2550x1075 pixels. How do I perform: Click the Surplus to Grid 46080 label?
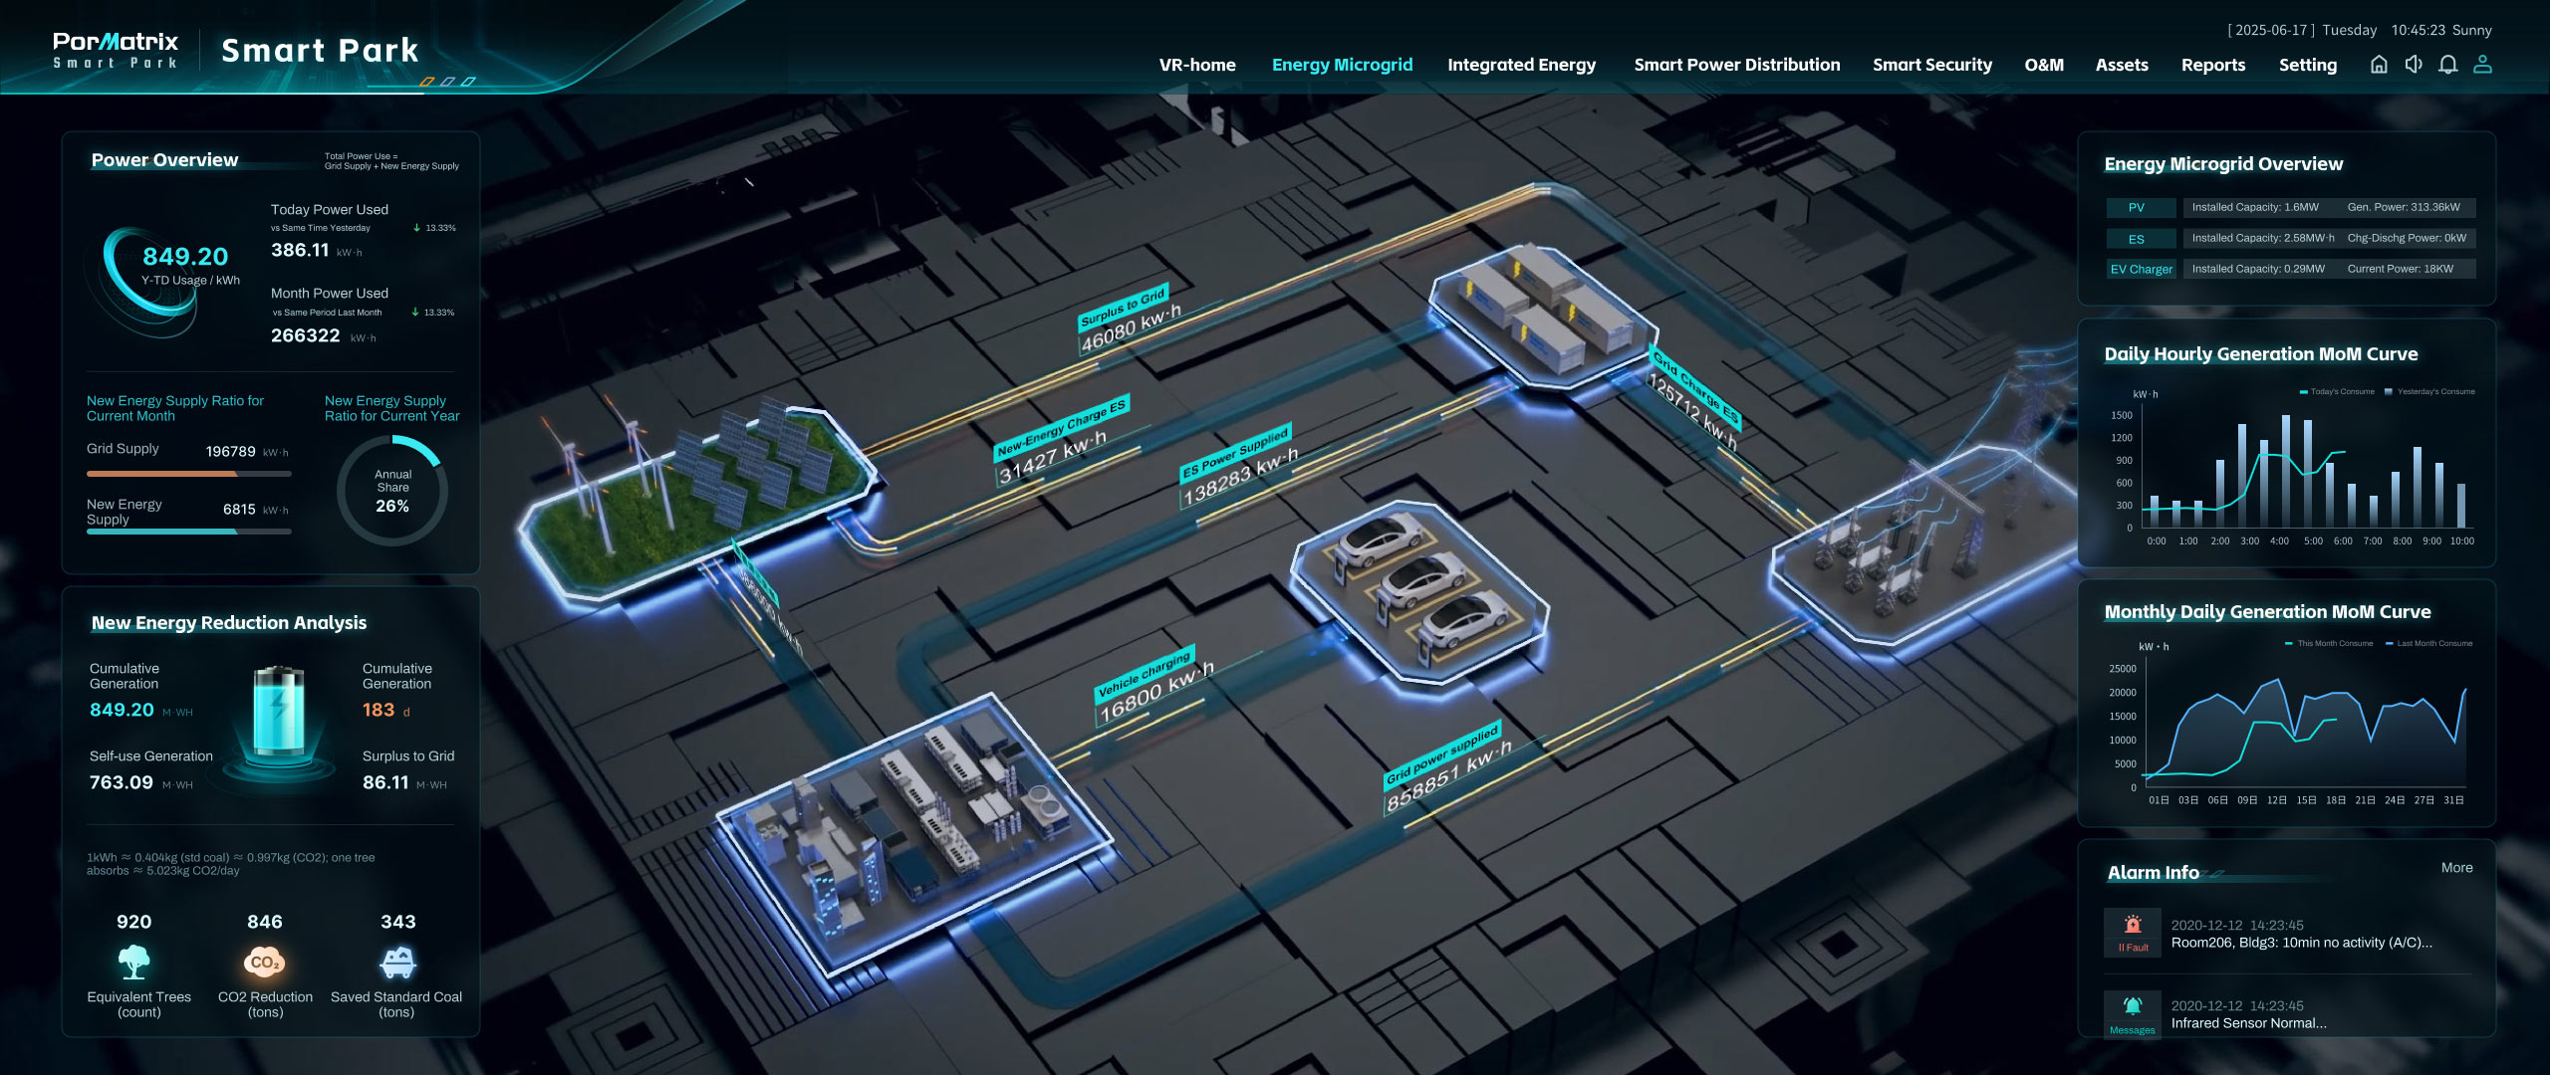(1129, 320)
